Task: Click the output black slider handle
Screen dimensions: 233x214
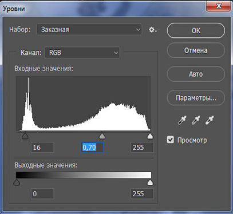Action: [x=17, y=183]
